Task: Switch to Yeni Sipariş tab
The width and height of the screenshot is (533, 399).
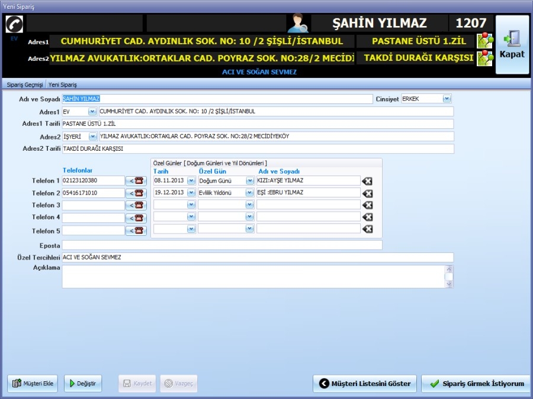Action: tap(63, 85)
